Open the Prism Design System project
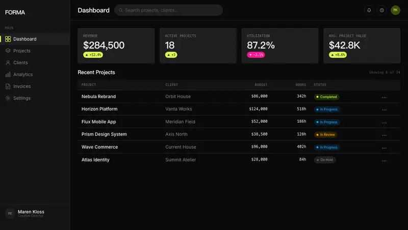 (x=104, y=134)
